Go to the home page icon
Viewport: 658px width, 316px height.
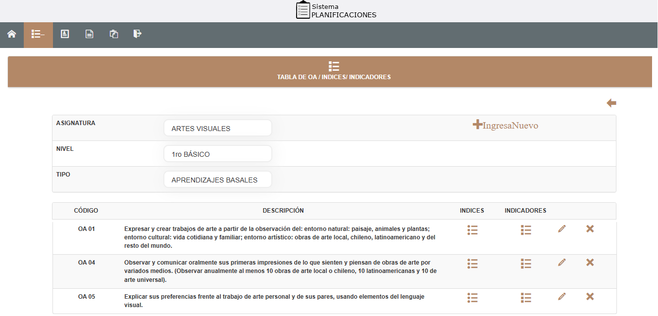[11, 34]
